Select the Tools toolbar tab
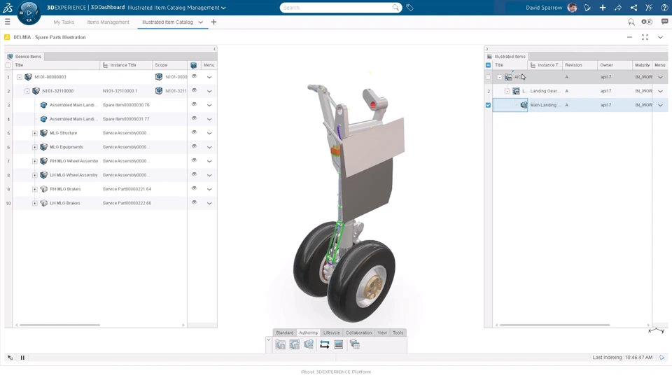 (x=398, y=332)
